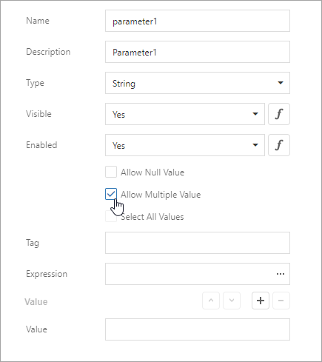Open expression editor for Enabled property
This screenshot has width=322, height=362.
(x=279, y=145)
